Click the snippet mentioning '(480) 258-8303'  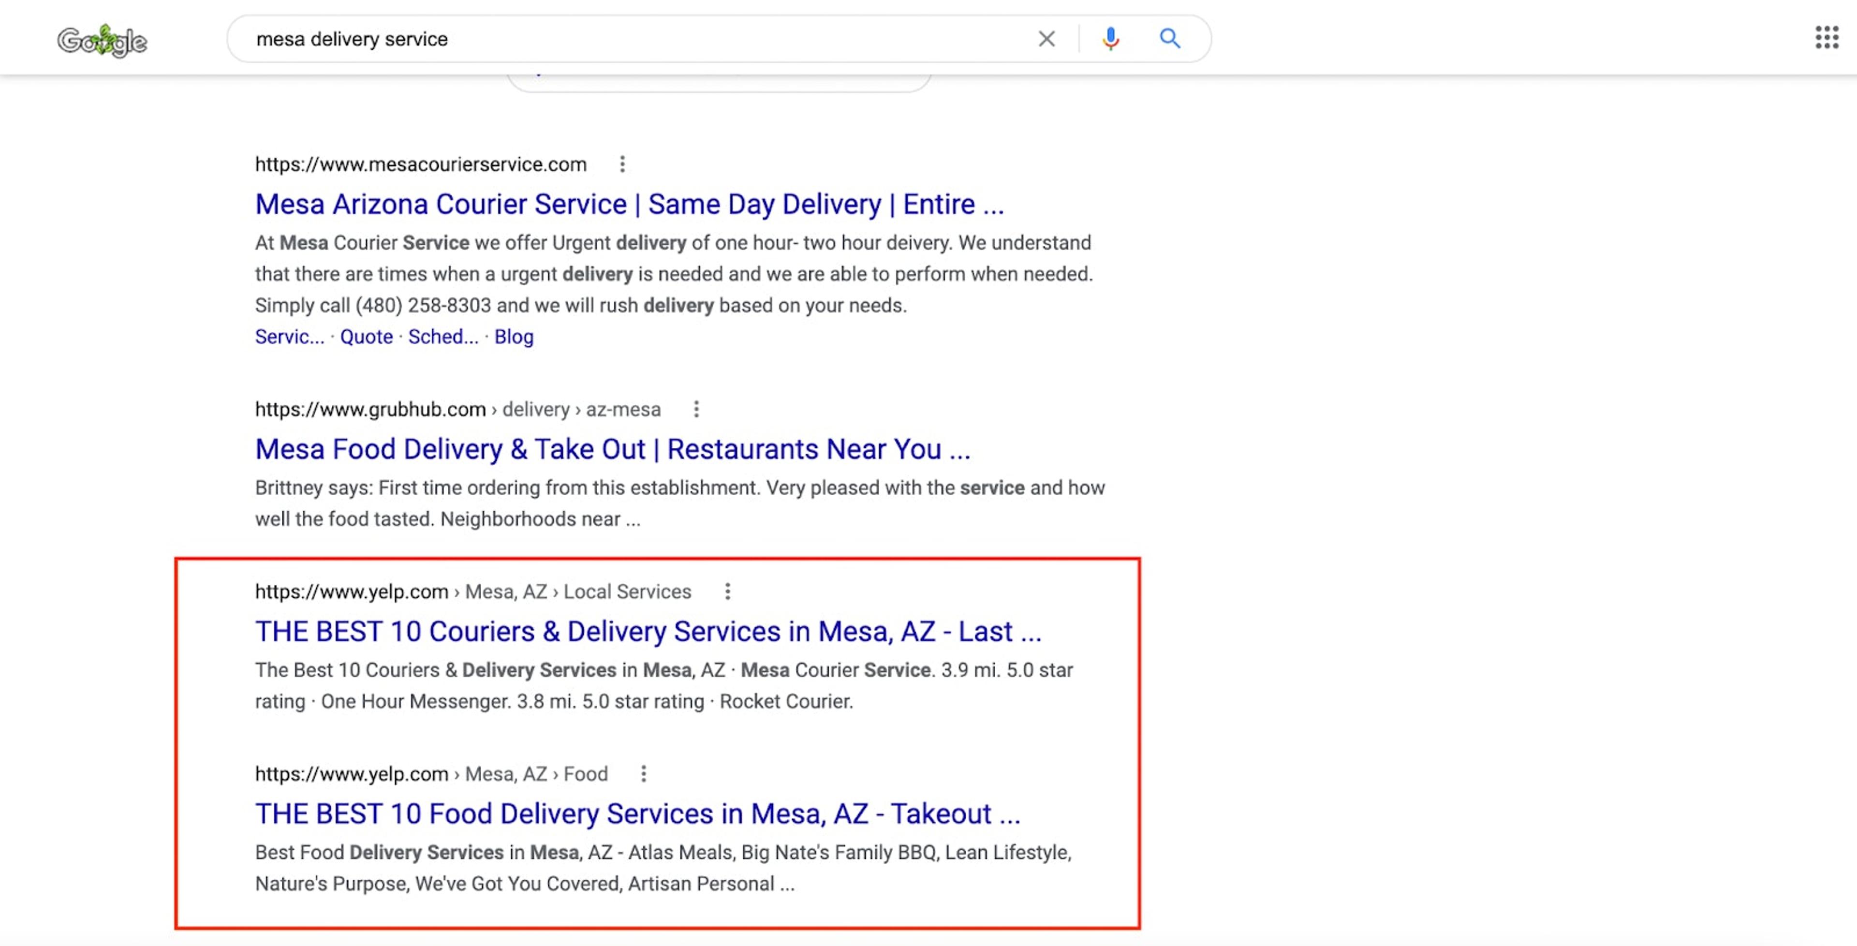674,275
